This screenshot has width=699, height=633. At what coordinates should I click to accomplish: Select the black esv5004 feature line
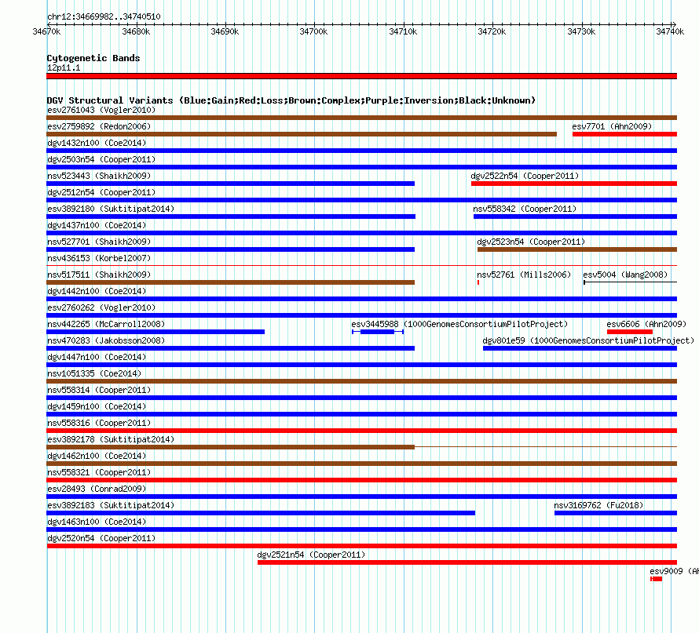coord(631,282)
